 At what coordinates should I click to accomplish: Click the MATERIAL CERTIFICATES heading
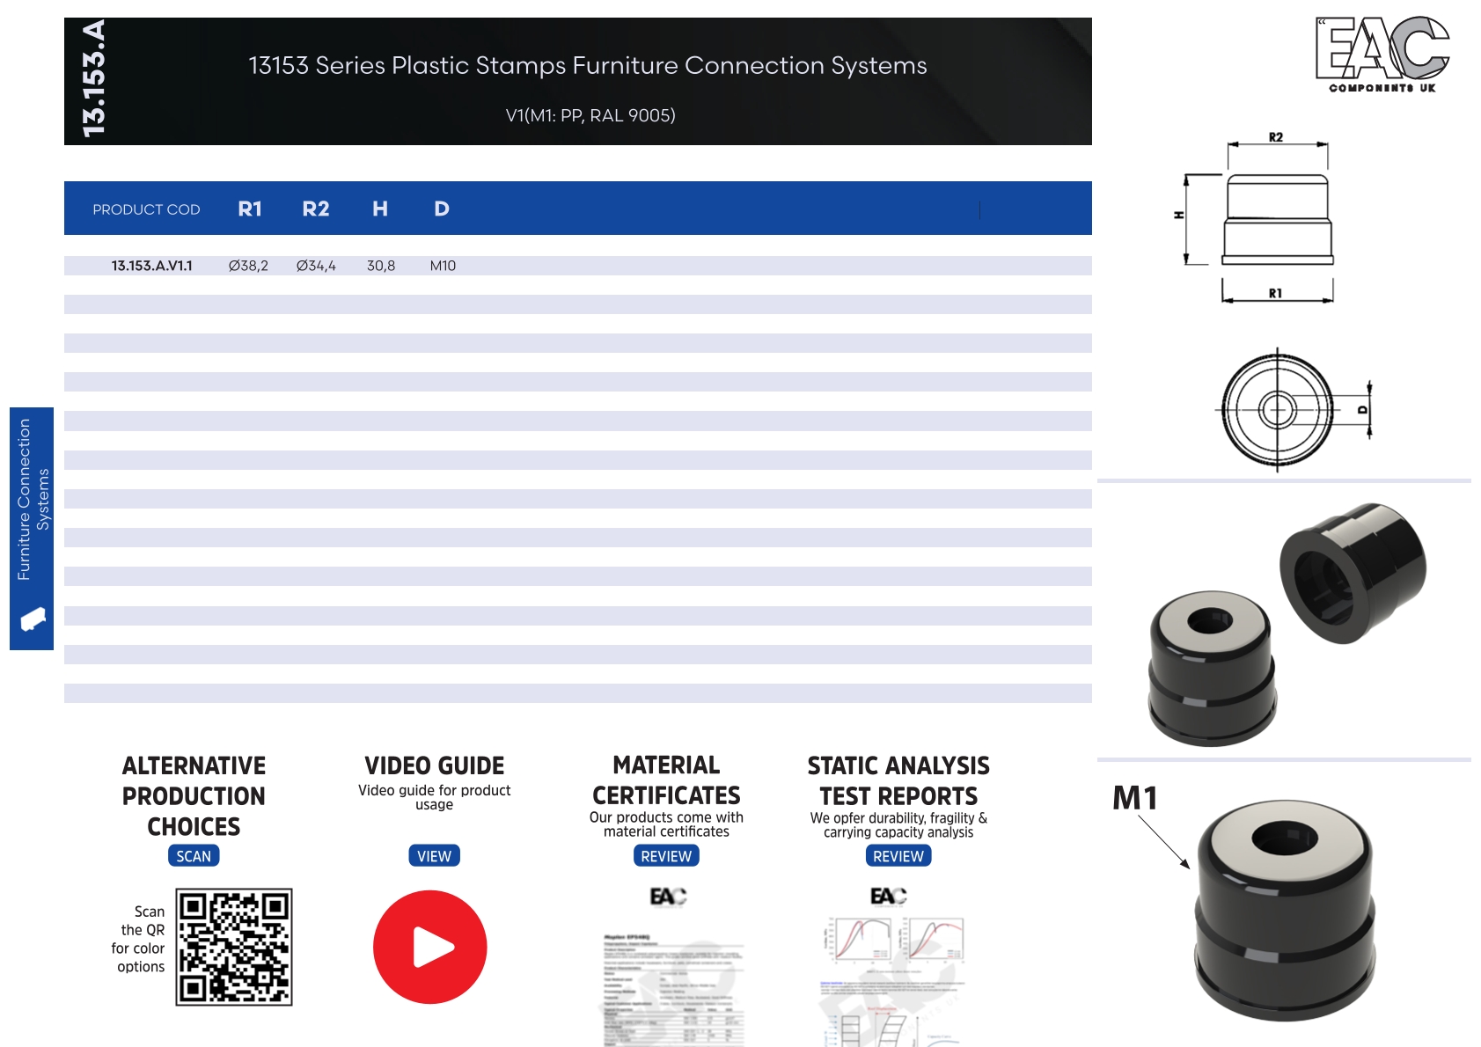point(666,780)
